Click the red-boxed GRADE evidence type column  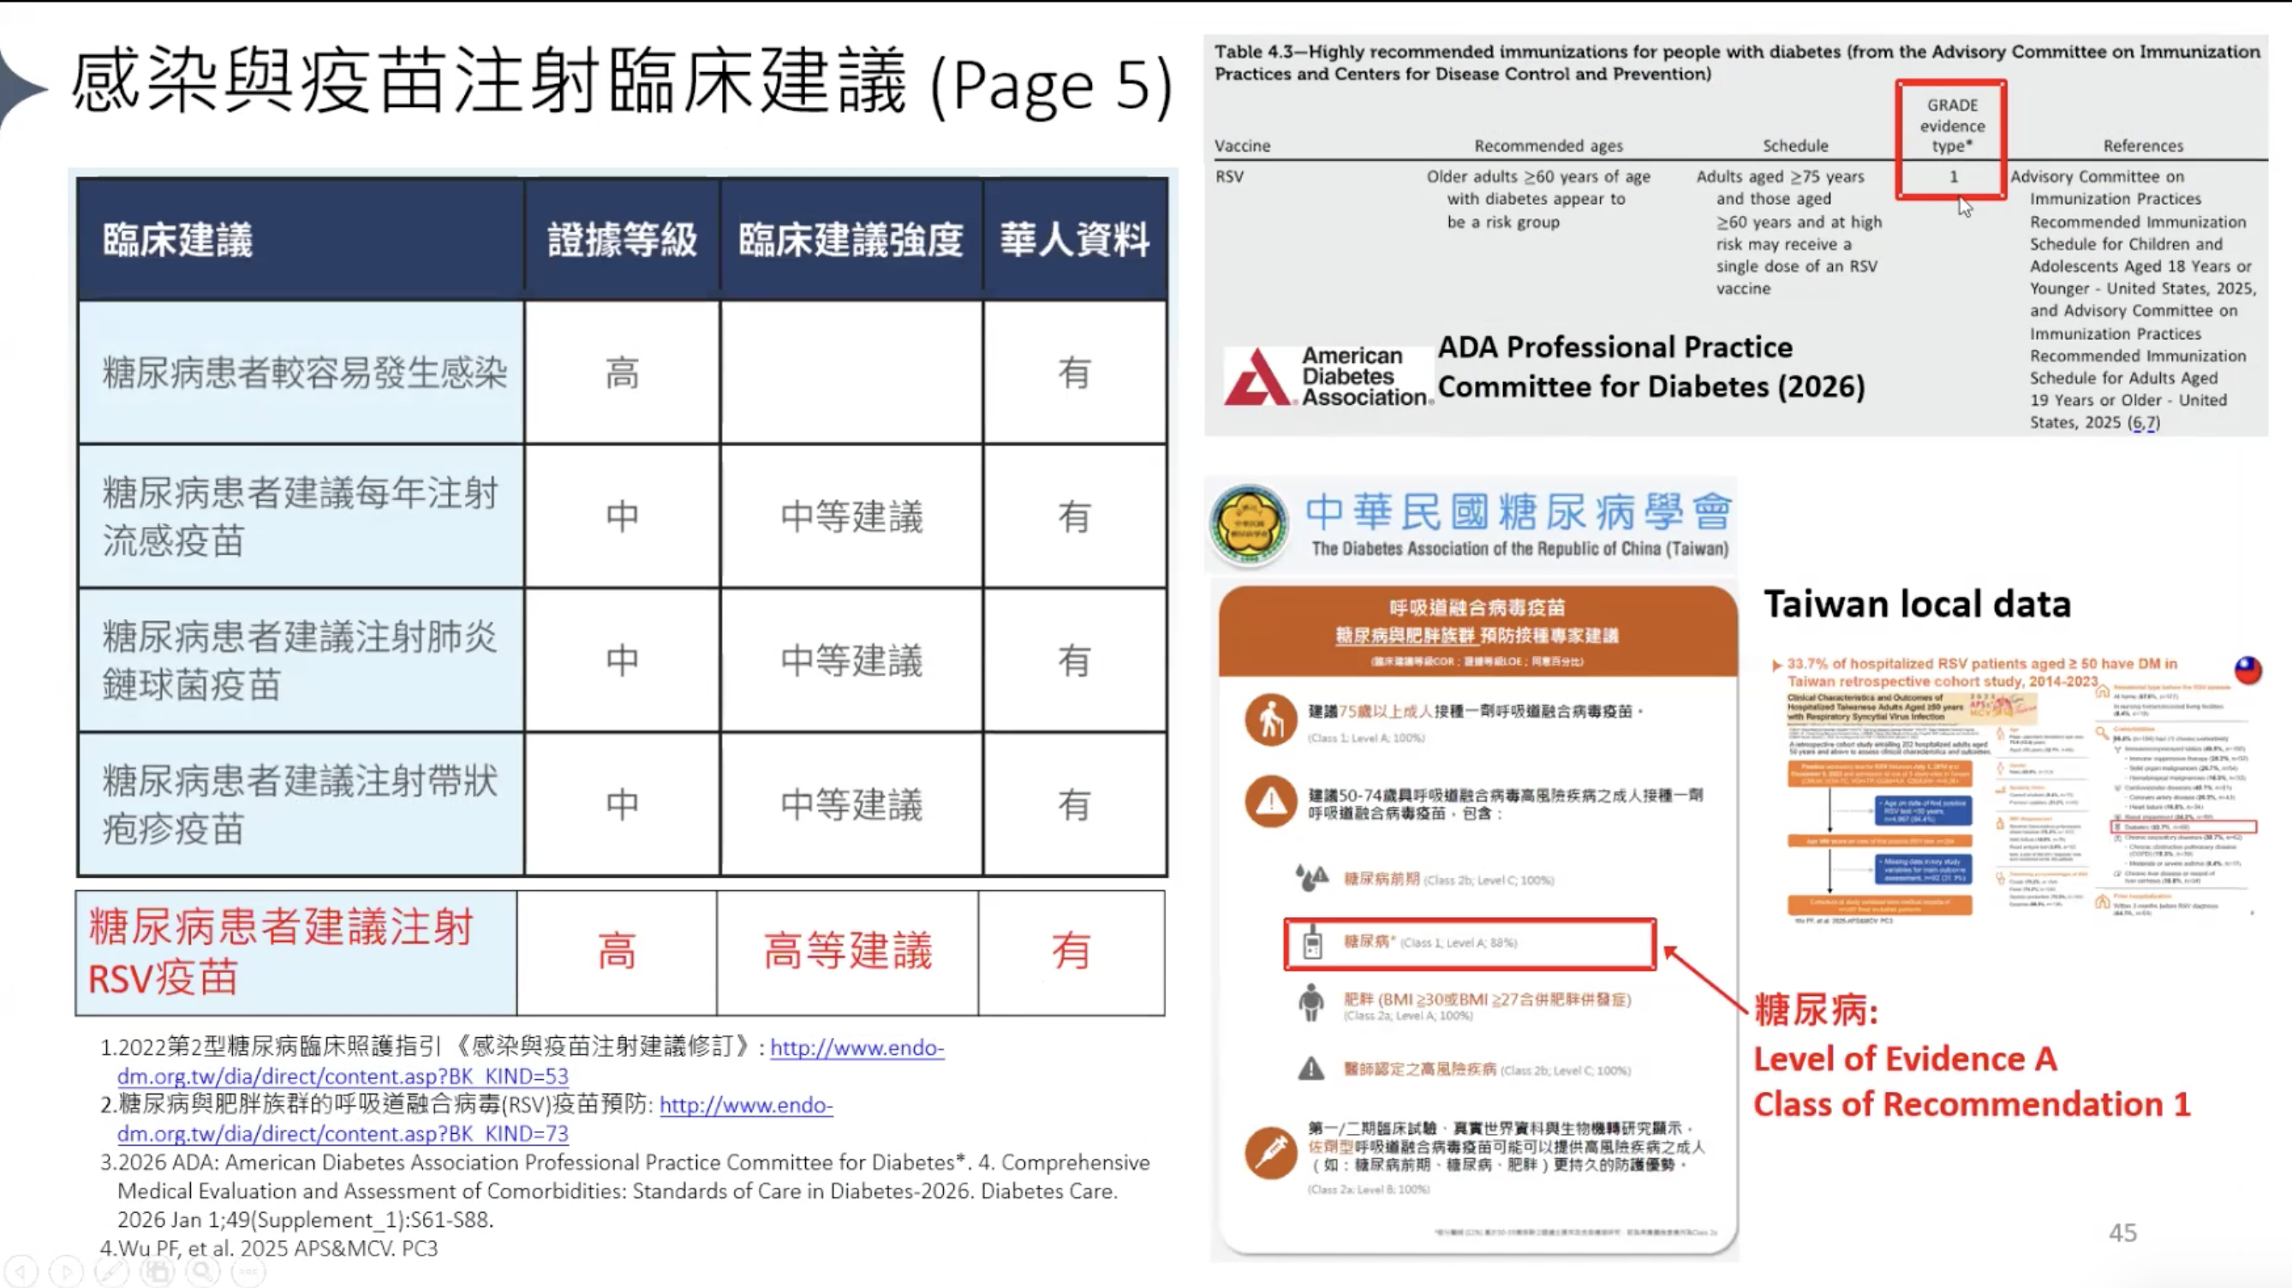[x=1950, y=139]
